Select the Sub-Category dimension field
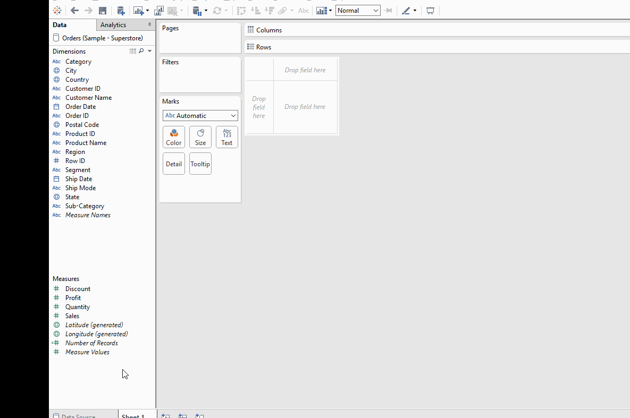Image resolution: width=630 pixels, height=418 pixels. point(85,206)
